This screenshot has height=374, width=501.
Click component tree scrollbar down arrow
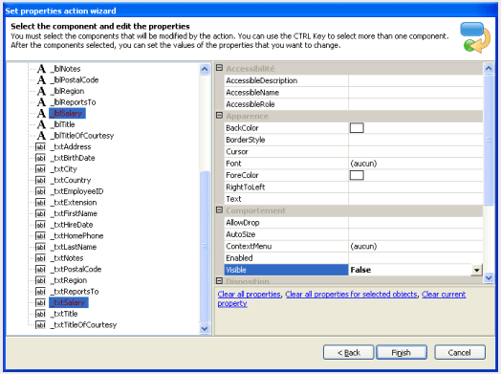205,328
